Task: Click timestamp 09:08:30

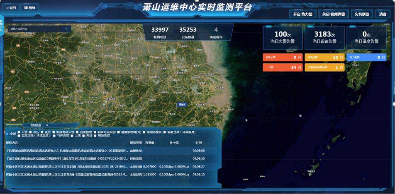Action: [198, 159]
